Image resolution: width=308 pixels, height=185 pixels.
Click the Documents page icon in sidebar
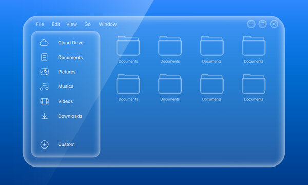pos(44,57)
